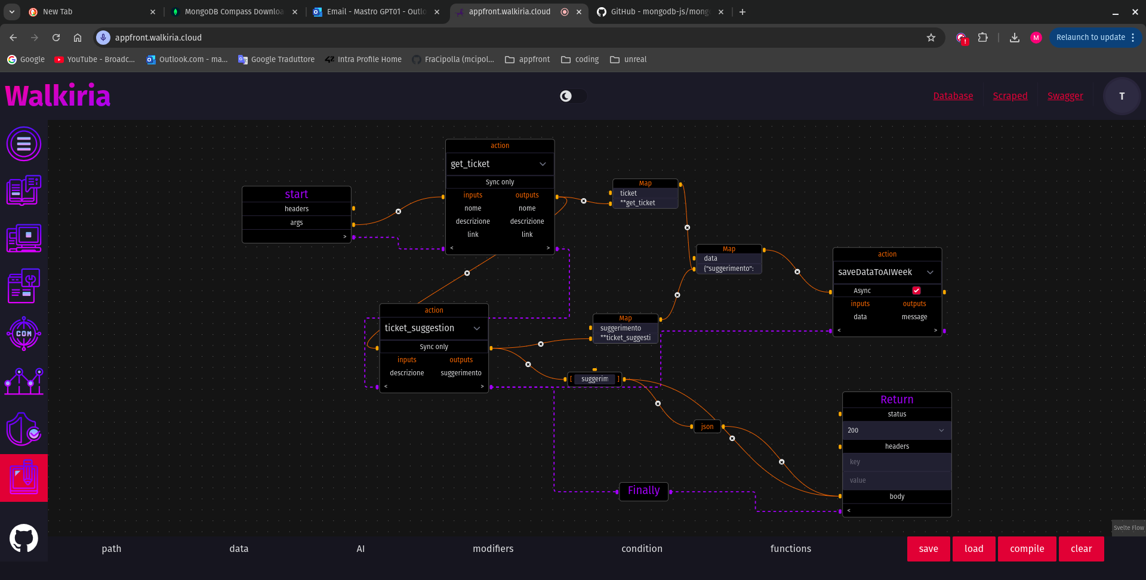Select the Finally node
The height and width of the screenshot is (580, 1146).
click(x=643, y=491)
